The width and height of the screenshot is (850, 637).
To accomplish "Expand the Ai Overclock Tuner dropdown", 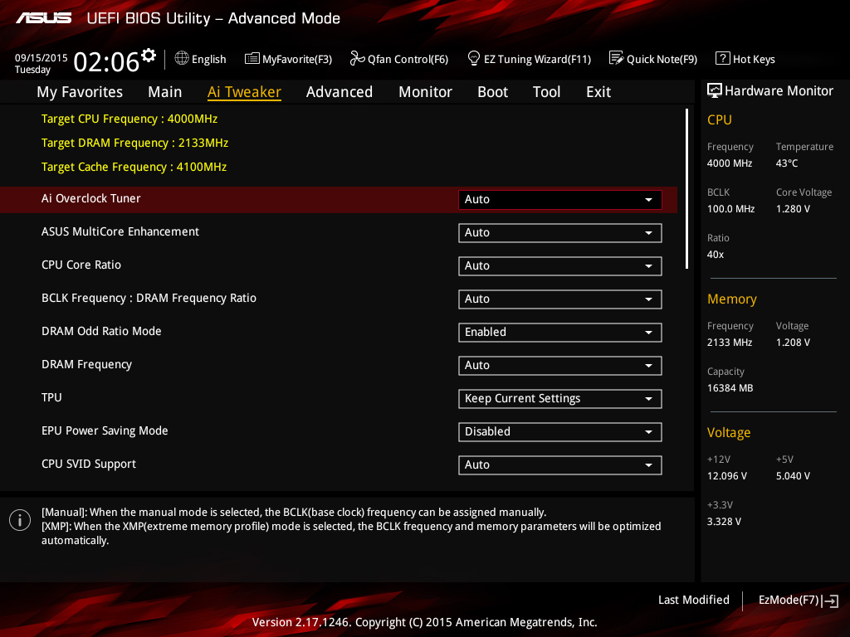I will [559, 200].
